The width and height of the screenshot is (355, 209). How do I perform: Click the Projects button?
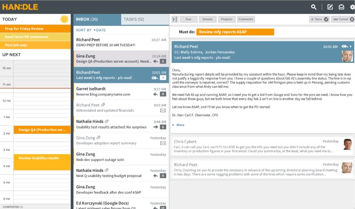point(227,19)
